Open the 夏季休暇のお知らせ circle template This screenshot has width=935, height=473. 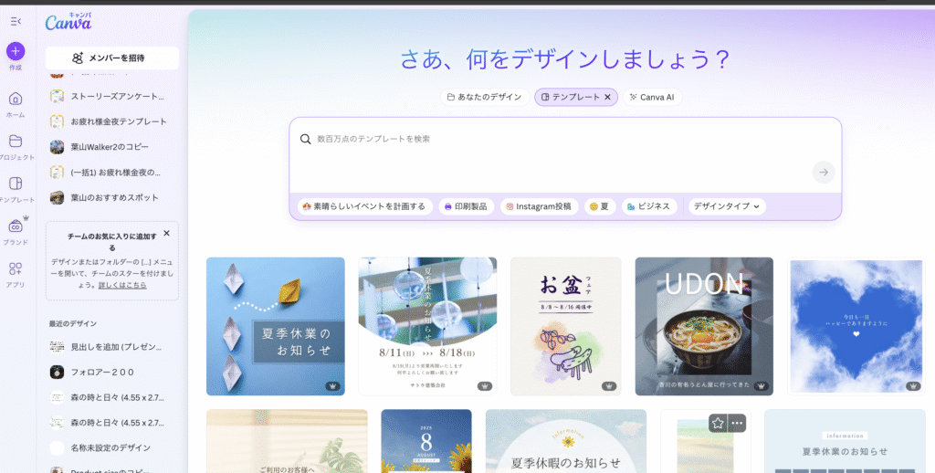[566, 441]
